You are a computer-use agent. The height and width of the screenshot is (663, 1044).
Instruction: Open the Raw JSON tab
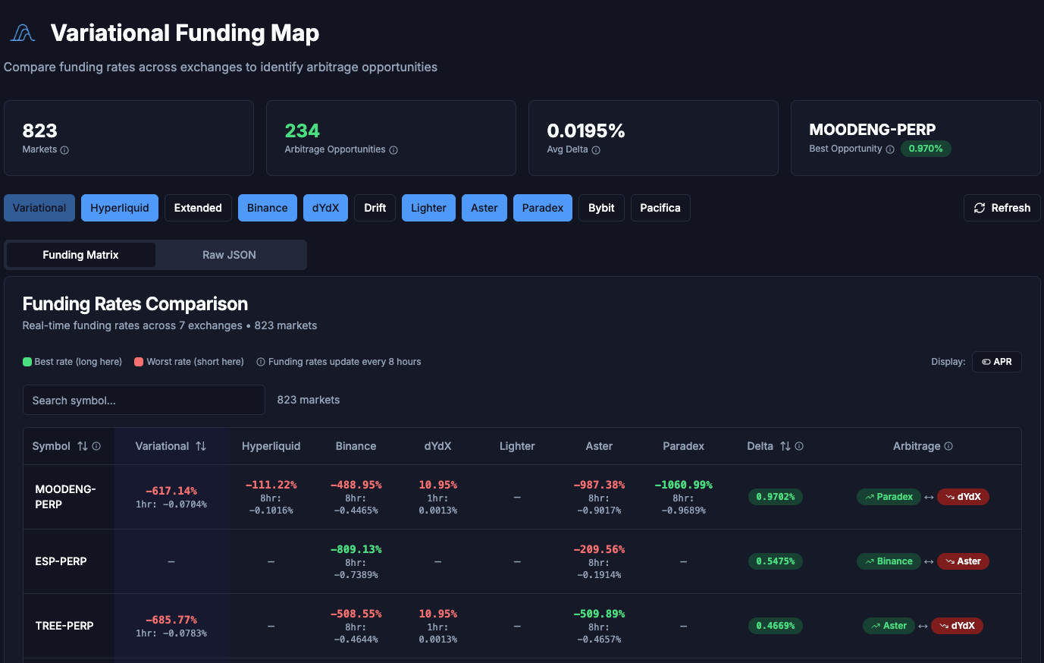tap(229, 255)
